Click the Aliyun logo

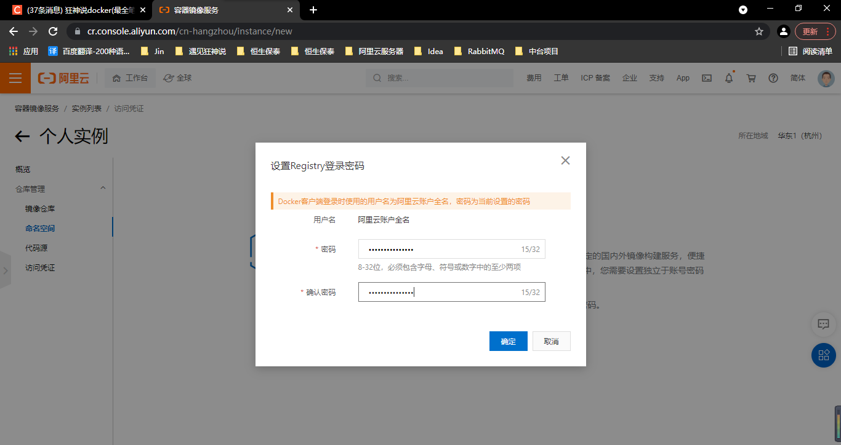[63, 78]
